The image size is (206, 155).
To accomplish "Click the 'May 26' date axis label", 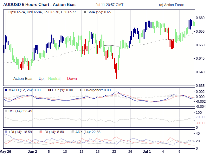I will [x=6, y=152].
